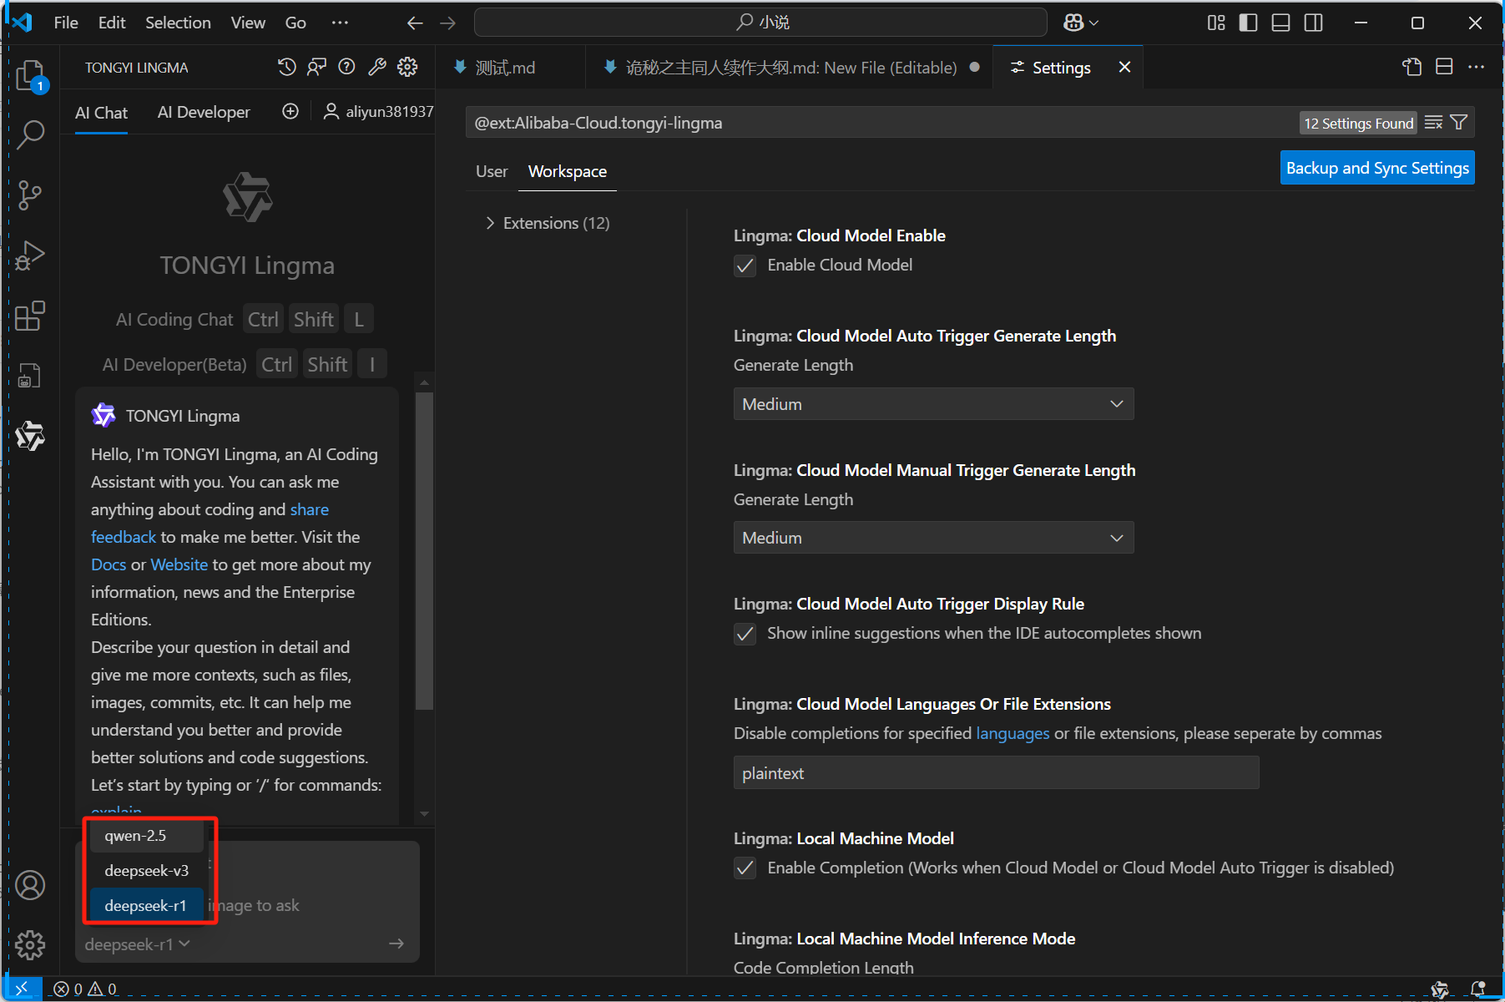The height and width of the screenshot is (1002, 1505).
Task: Switch to 诡秘之主同人续作大纲.md tab
Action: pyautogui.click(x=790, y=68)
